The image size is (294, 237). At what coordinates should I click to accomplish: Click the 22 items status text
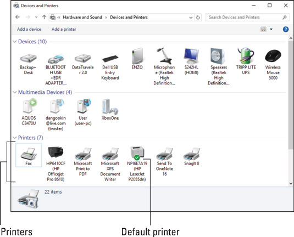[x=53, y=192]
